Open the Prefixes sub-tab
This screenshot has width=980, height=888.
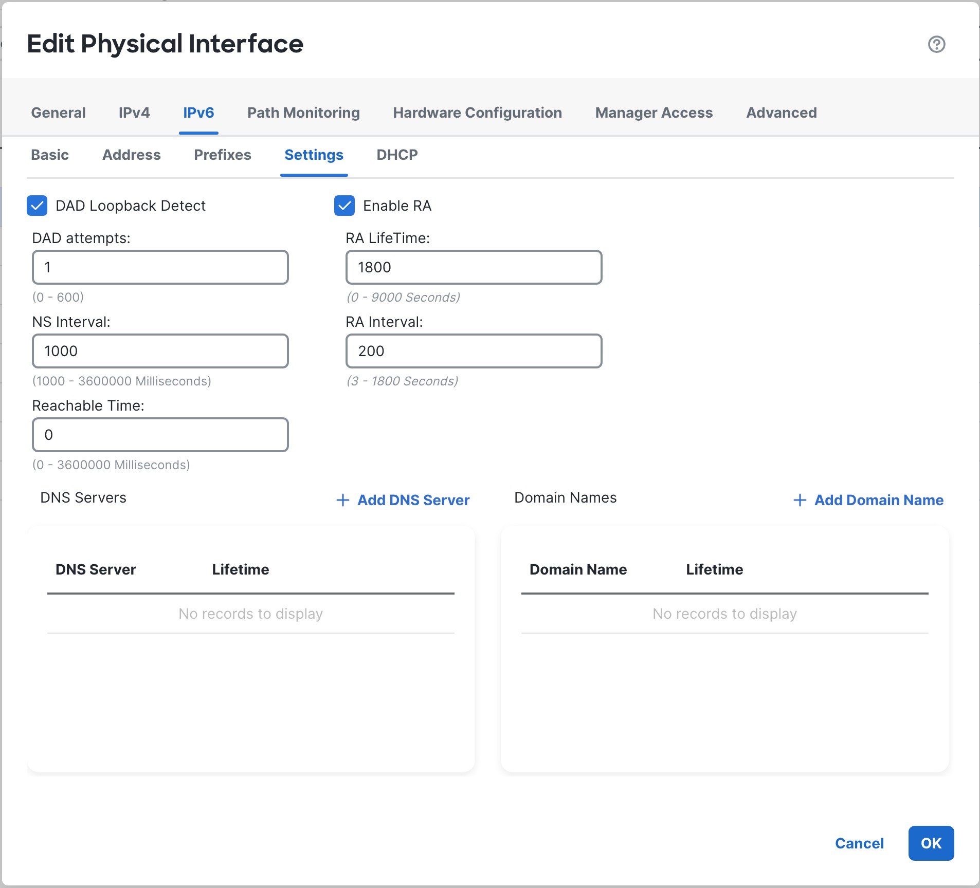coord(222,155)
